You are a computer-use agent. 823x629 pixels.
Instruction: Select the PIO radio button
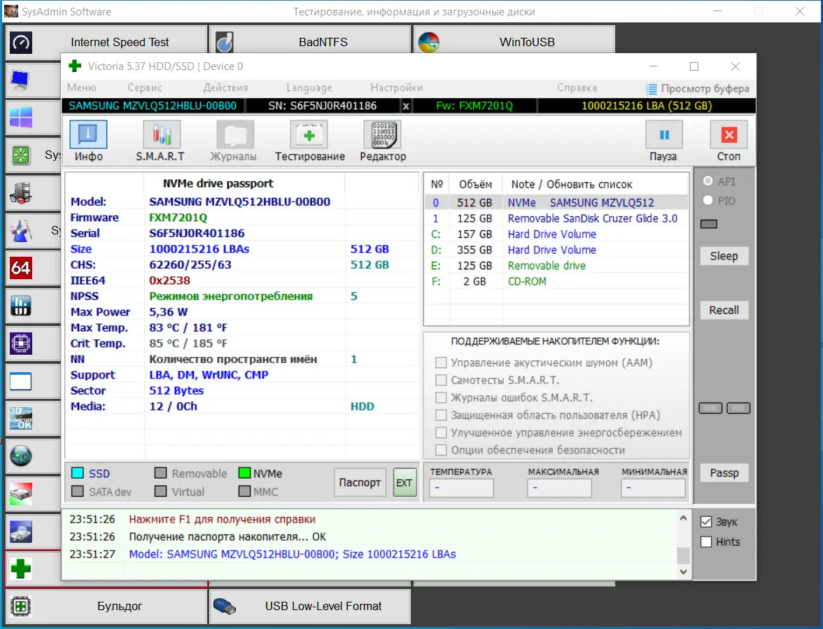[708, 200]
